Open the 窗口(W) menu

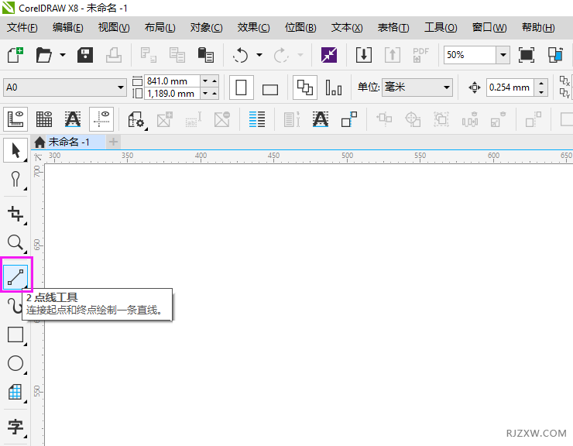[489, 27]
